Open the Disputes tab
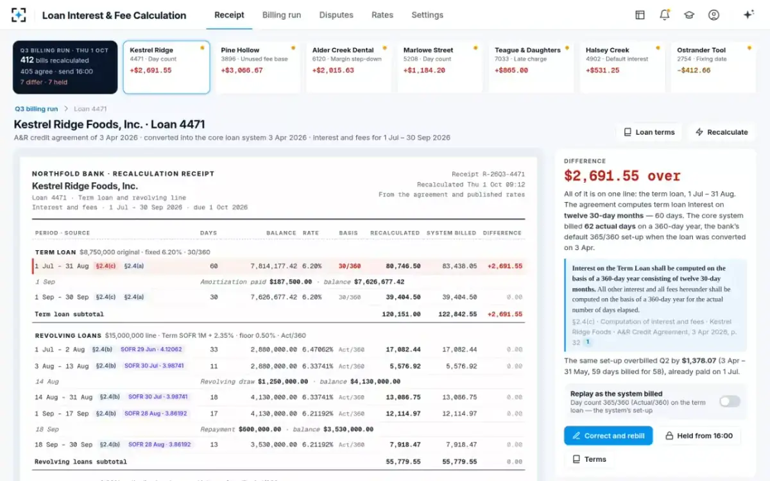The image size is (770, 481). point(336,15)
